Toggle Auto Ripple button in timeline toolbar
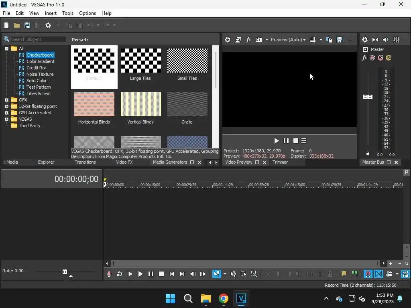Image resolution: width=411 pixels, height=308 pixels. click(389, 274)
